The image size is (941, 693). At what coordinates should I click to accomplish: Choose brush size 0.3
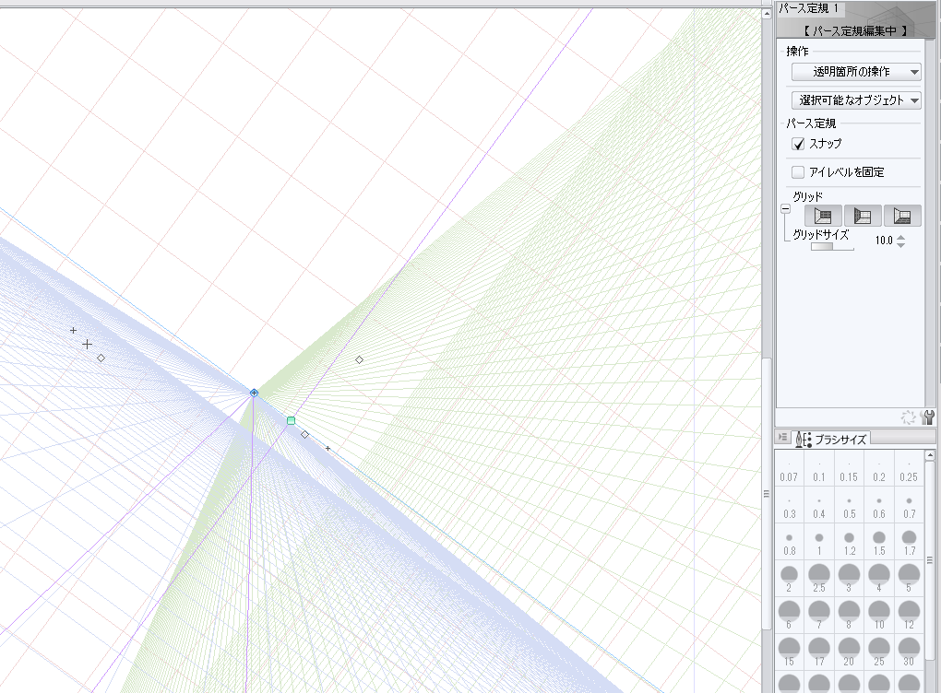coord(789,505)
